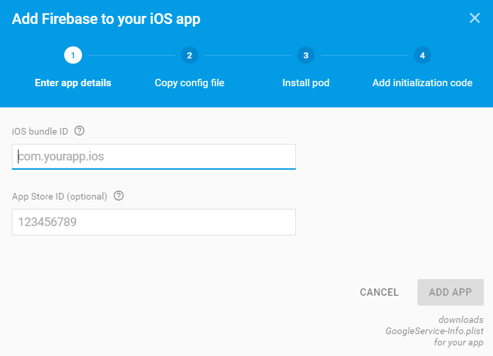The image size is (493, 356).
Task: Select step 1 circle in stepper
Action: (x=73, y=55)
